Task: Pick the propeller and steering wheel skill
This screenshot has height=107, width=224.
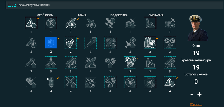Action: 170,43
